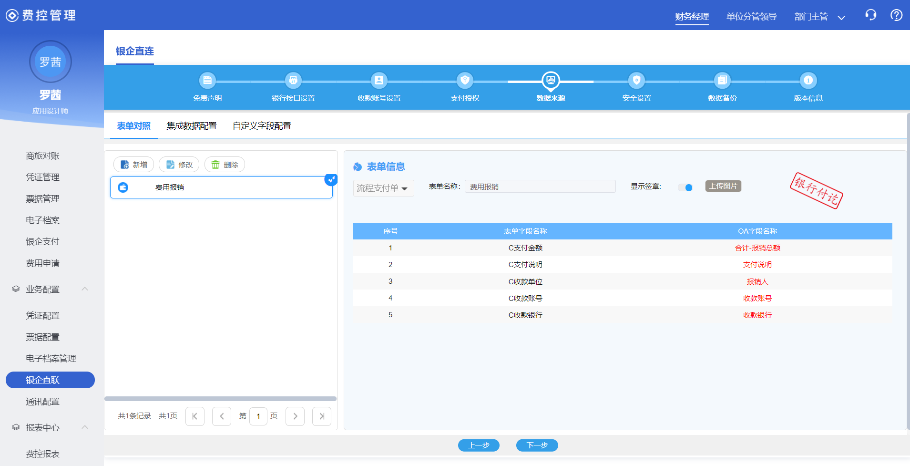Switch to the 自定义字段配置 tab
The width and height of the screenshot is (910, 466).
(262, 126)
